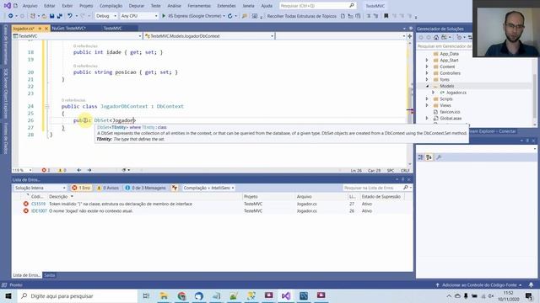This screenshot has height=303, width=540.
Task: Click the Visual Studio taskbar icon
Action: click(286, 295)
